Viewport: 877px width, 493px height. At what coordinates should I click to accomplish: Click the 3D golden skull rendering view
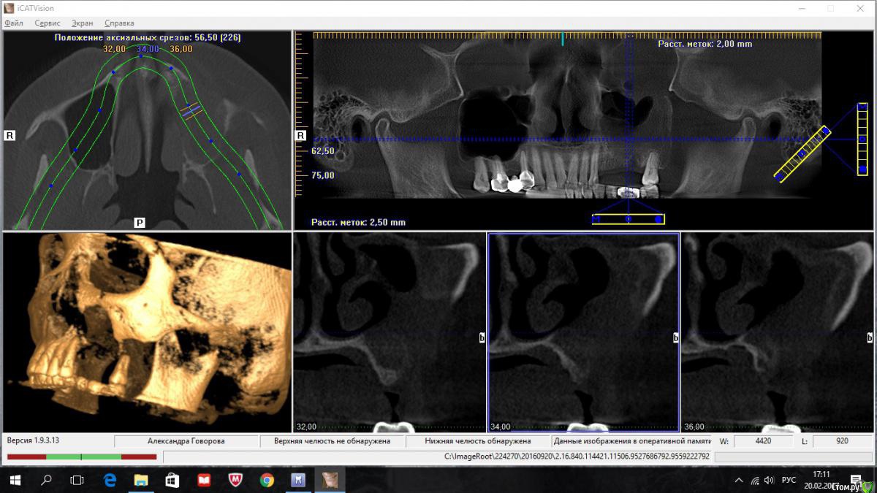point(147,332)
